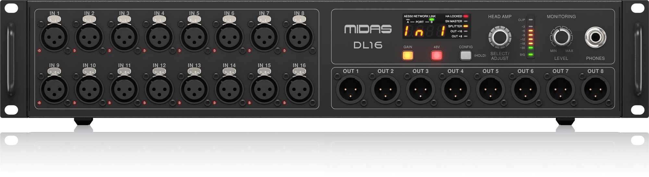Image resolution: width=649 pixels, height=177 pixels.
Task: Click the PHONES headphone jack
Action: click(x=595, y=37)
